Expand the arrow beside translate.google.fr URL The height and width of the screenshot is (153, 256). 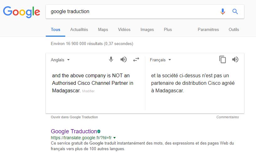coord(115,138)
